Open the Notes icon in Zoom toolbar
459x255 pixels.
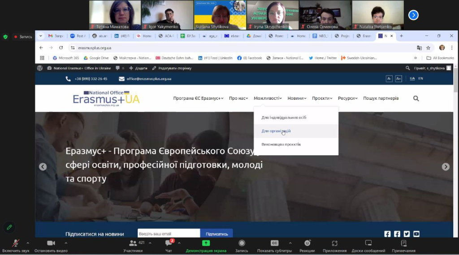pyautogui.click(x=403, y=243)
